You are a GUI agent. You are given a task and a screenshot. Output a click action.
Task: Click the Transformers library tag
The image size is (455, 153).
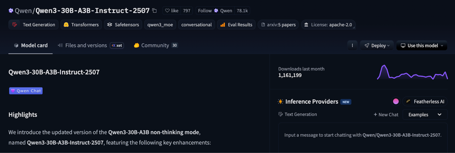pos(81,25)
